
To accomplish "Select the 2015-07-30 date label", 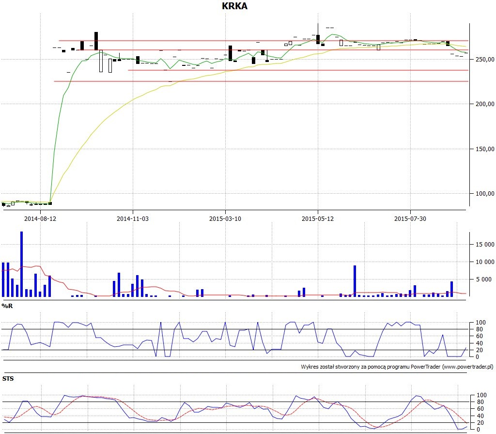I will tap(410, 218).
